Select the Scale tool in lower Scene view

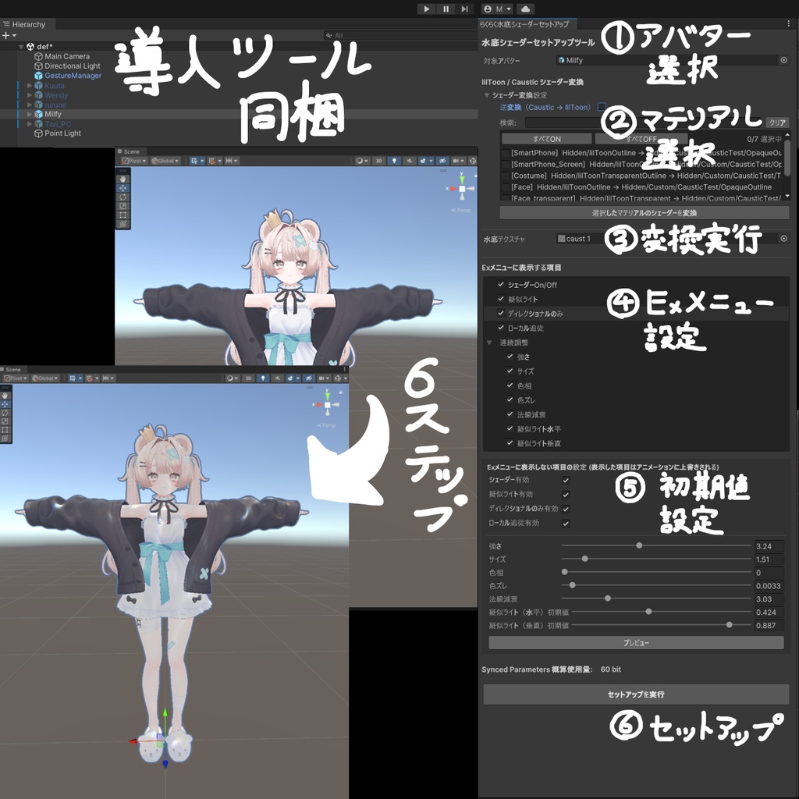click(5, 421)
